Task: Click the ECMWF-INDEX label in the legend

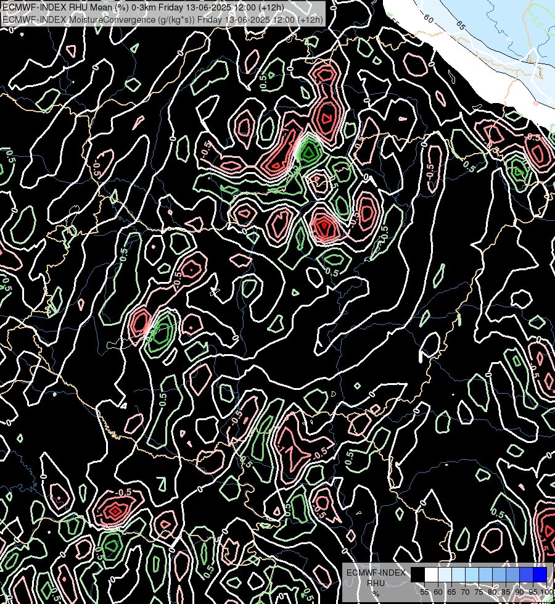Action: tap(376, 573)
